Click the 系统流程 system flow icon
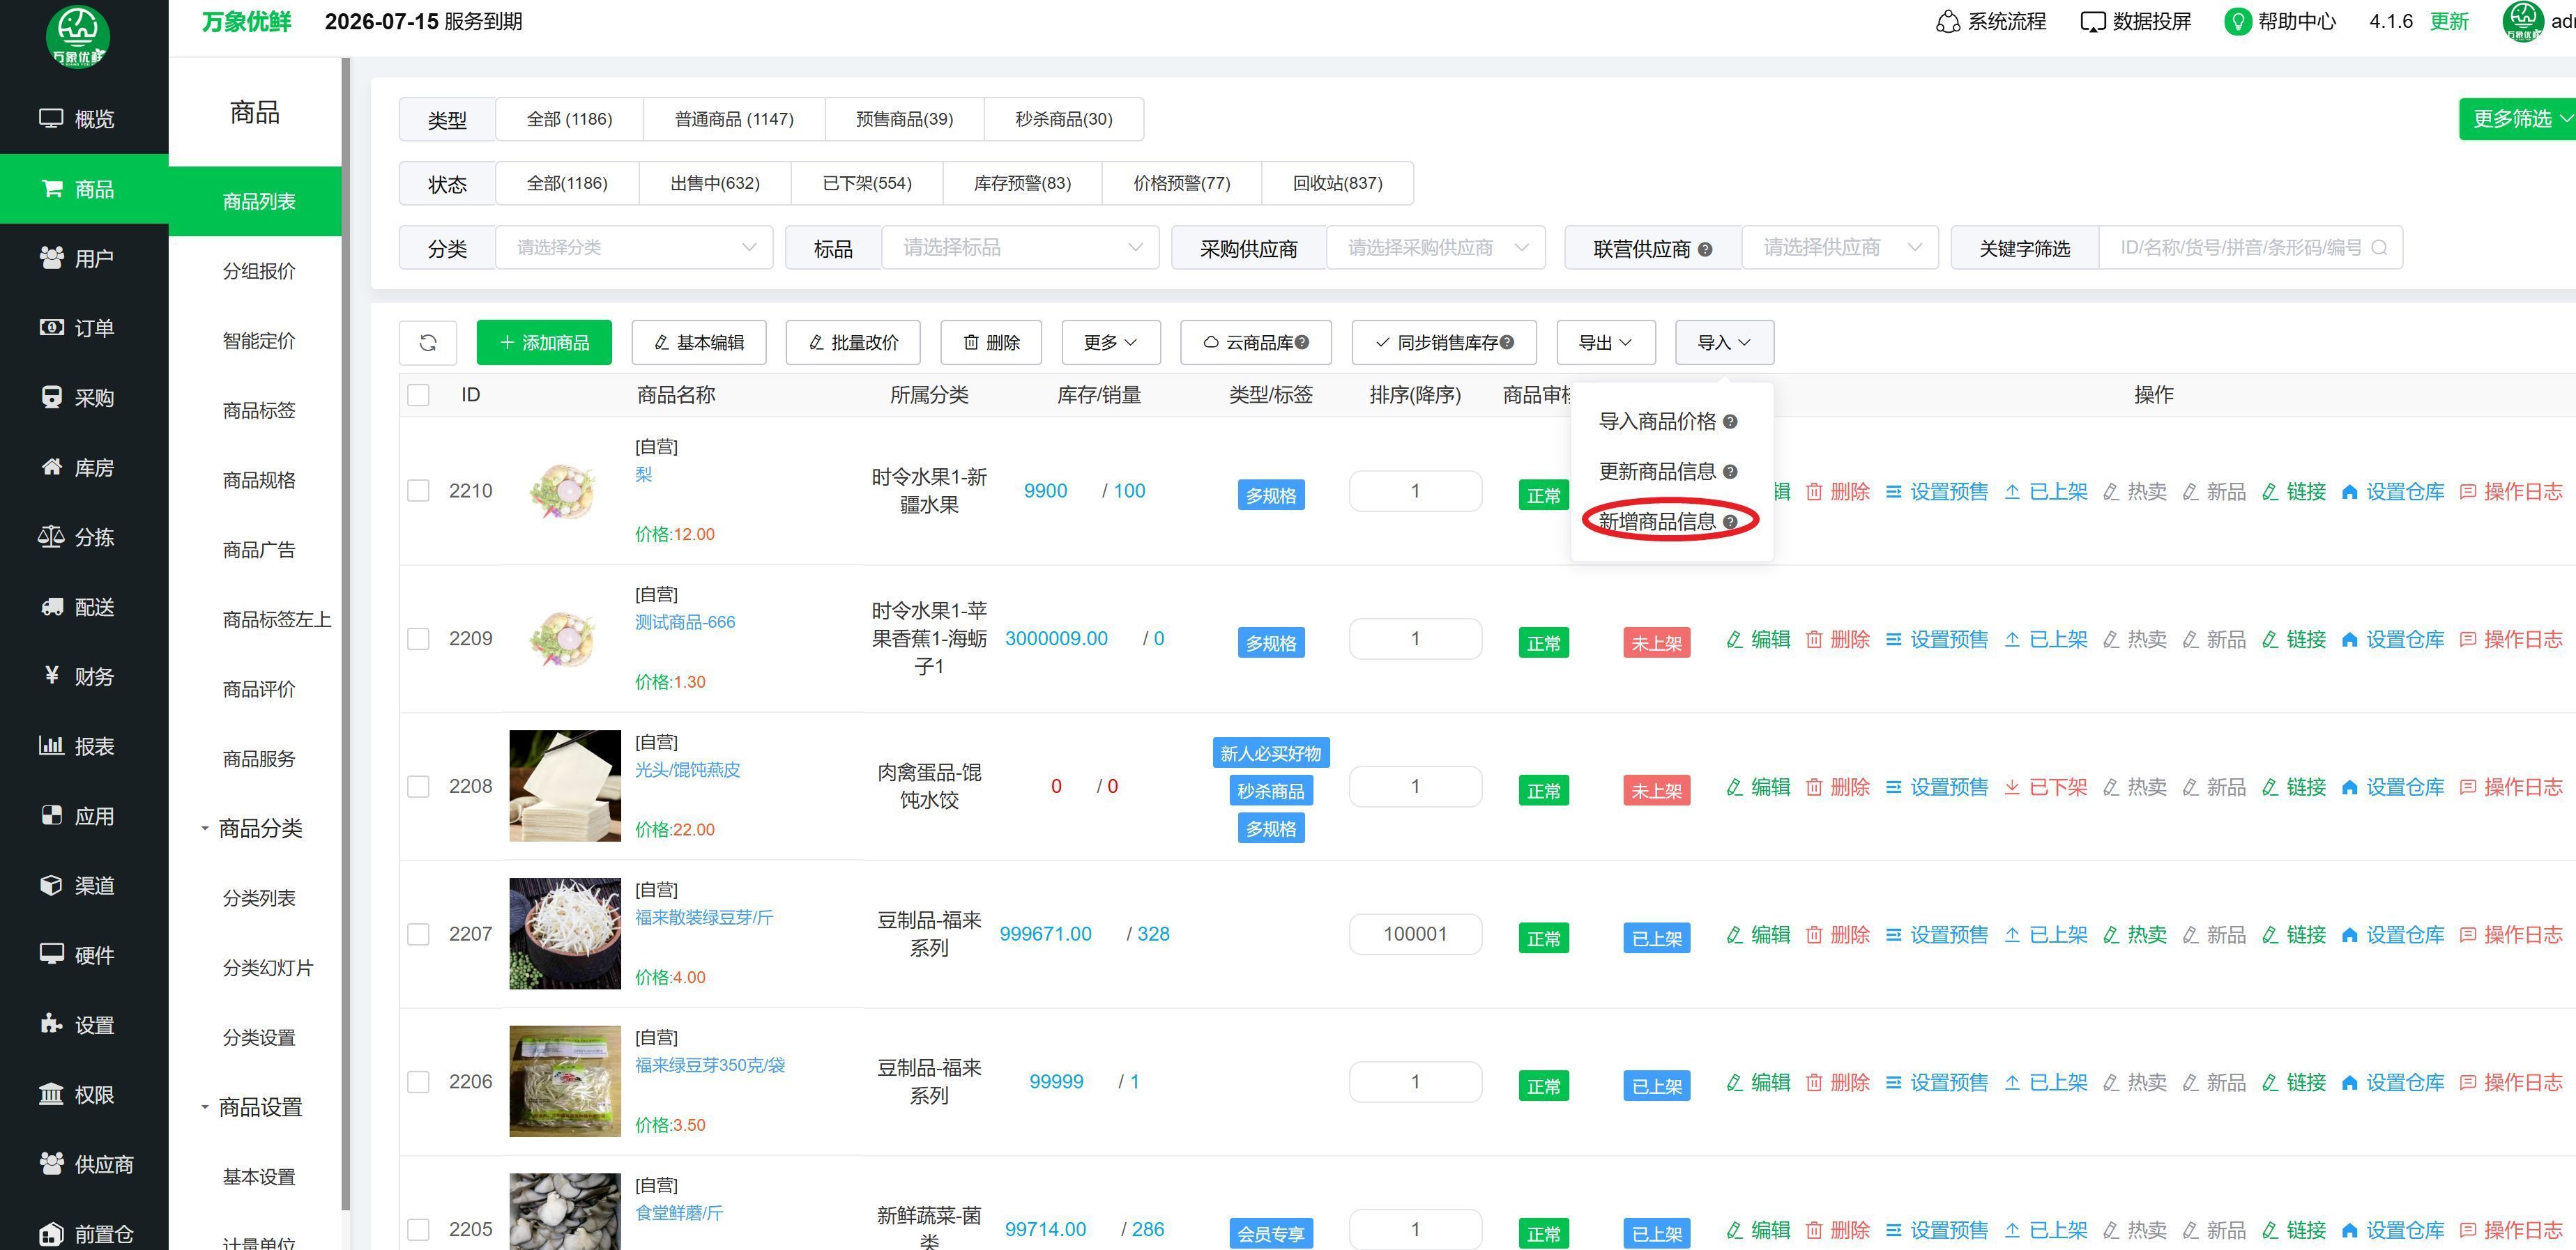Viewport: 2576px width, 1250px height. (1947, 21)
